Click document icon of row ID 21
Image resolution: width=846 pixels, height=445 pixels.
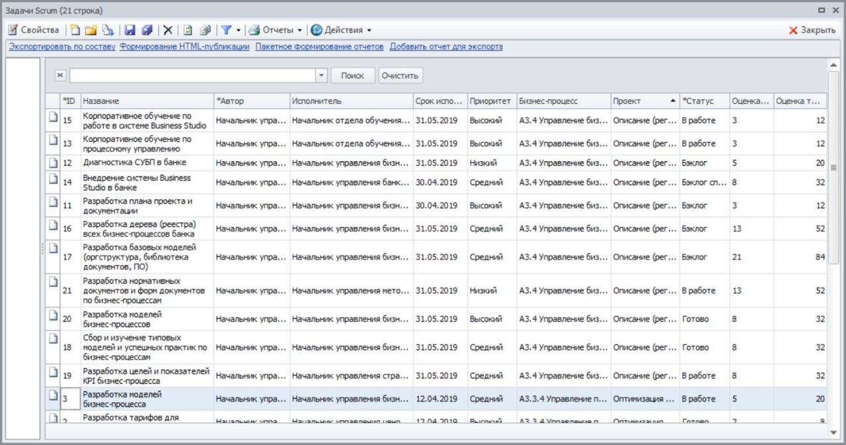[53, 282]
